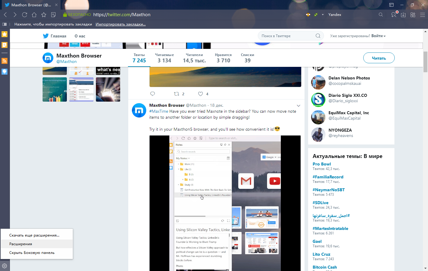Click the green extension icon in address bar
428x271 pixels.
point(316,15)
